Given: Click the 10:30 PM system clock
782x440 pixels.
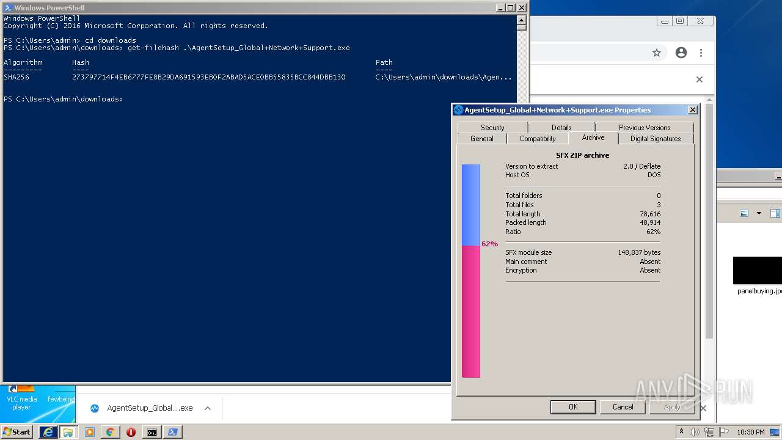Looking at the screenshot, I should coord(751,432).
